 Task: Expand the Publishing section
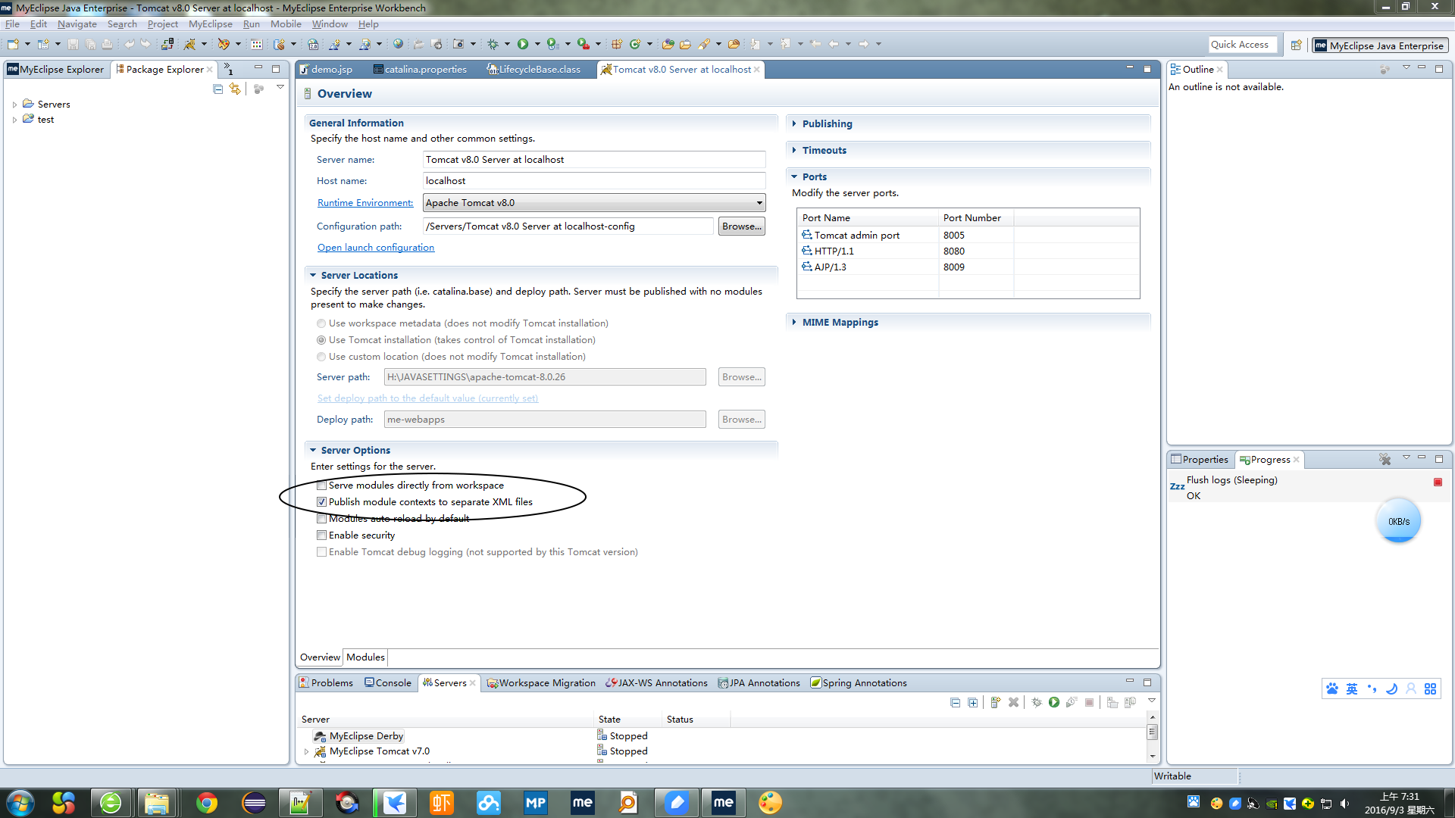794,123
